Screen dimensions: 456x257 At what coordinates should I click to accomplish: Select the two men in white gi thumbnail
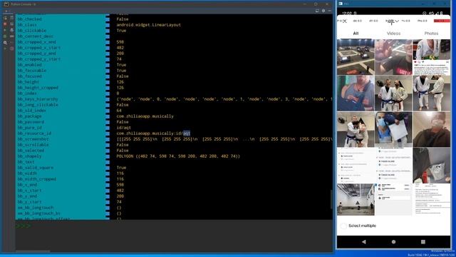click(x=393, y=94)
